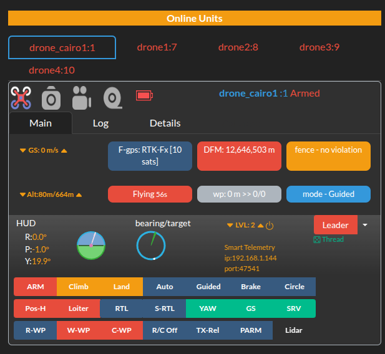Click the red battery status icon
The height and width of the screenshot is (354, 385).
pyautogui.click(x=144, y=95)
